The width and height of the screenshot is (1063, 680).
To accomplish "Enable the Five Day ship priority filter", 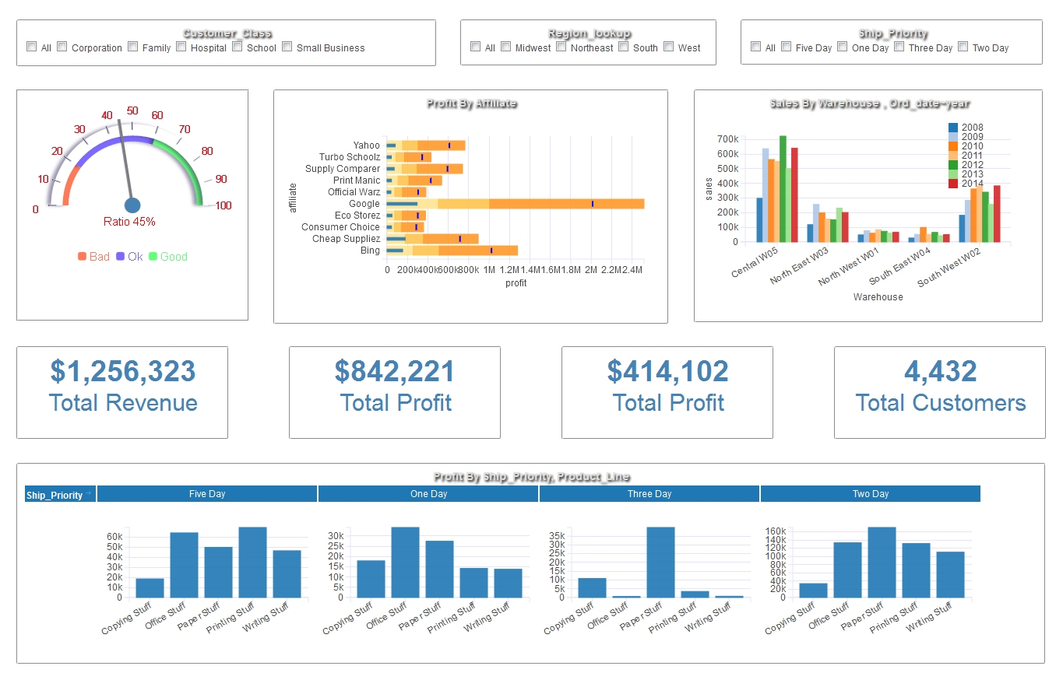I will pos(784,47).
